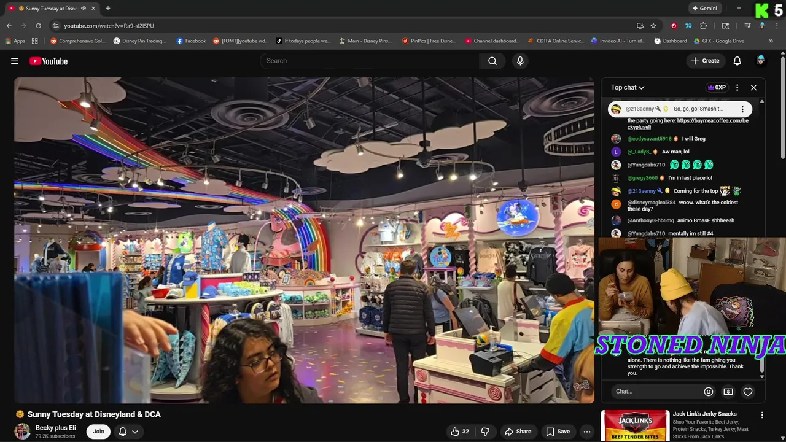Open search tabs side panel icon
Screen dimensions: 786x442
tap(725, 26)
